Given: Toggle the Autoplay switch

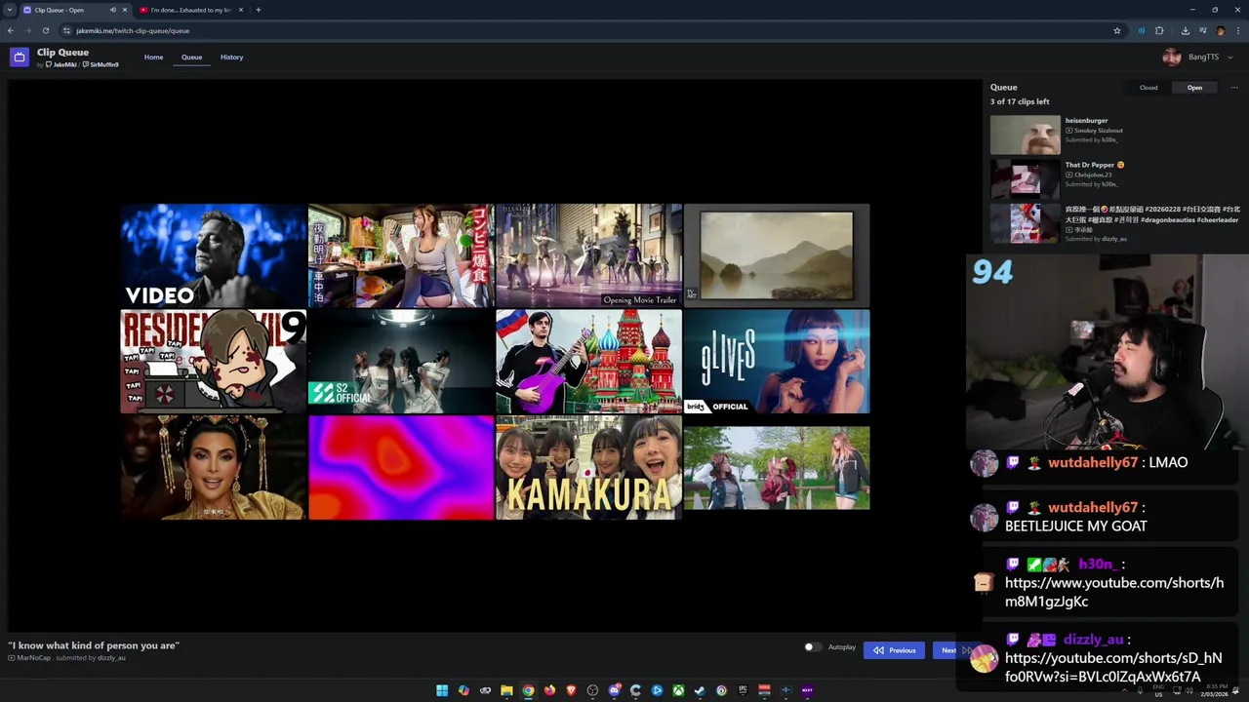Looking at the screenshot, I should (x=811, y=647).
